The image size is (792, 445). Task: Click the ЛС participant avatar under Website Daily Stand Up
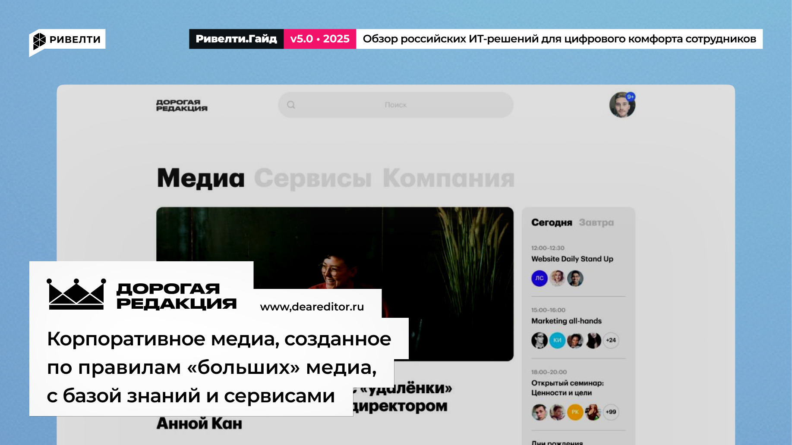539,278
